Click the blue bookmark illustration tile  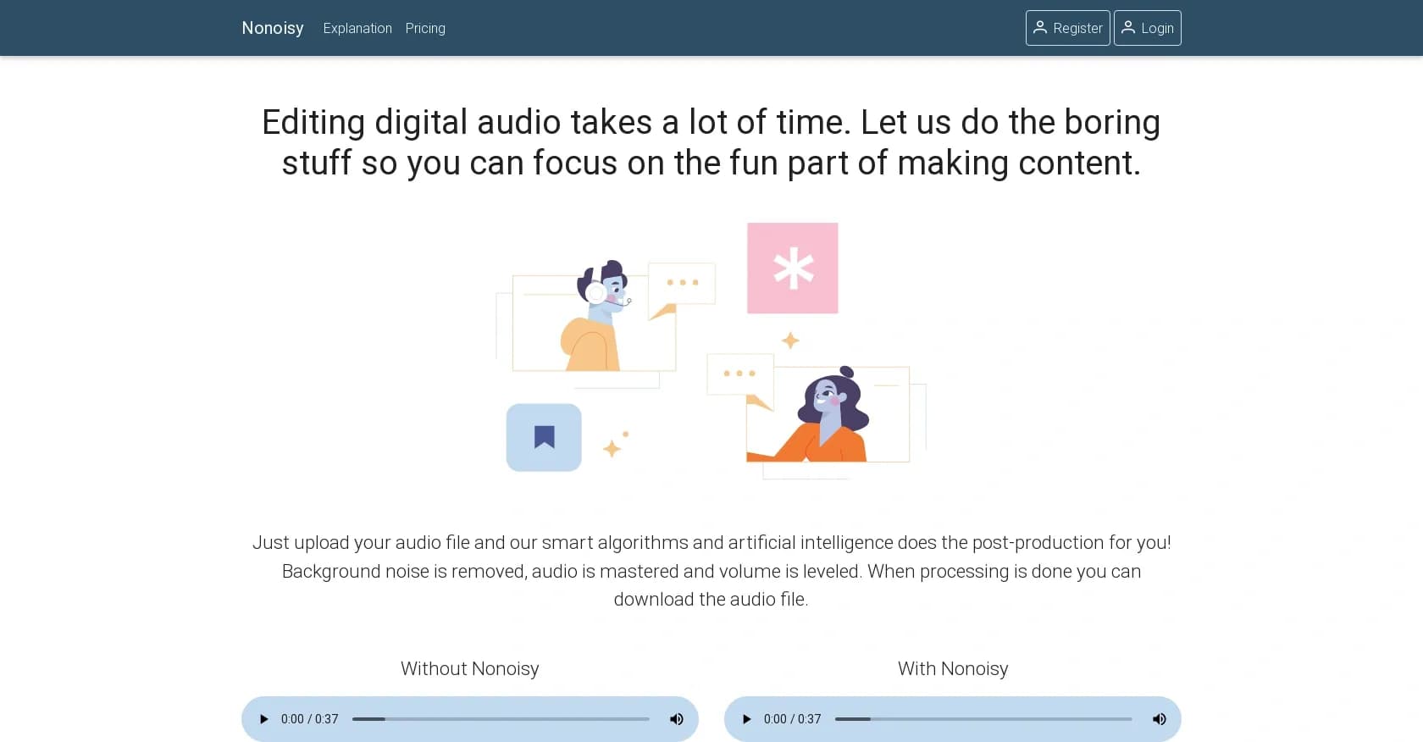tap(544, 437)
